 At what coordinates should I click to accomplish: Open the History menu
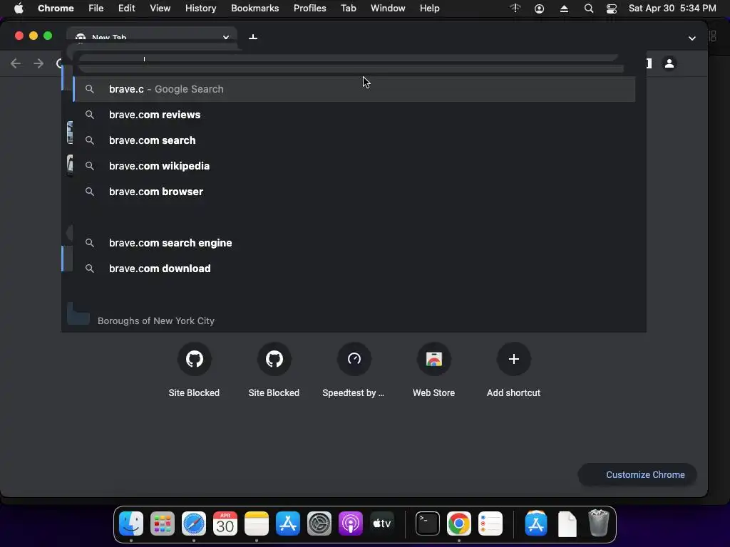[x=200, y=9]
